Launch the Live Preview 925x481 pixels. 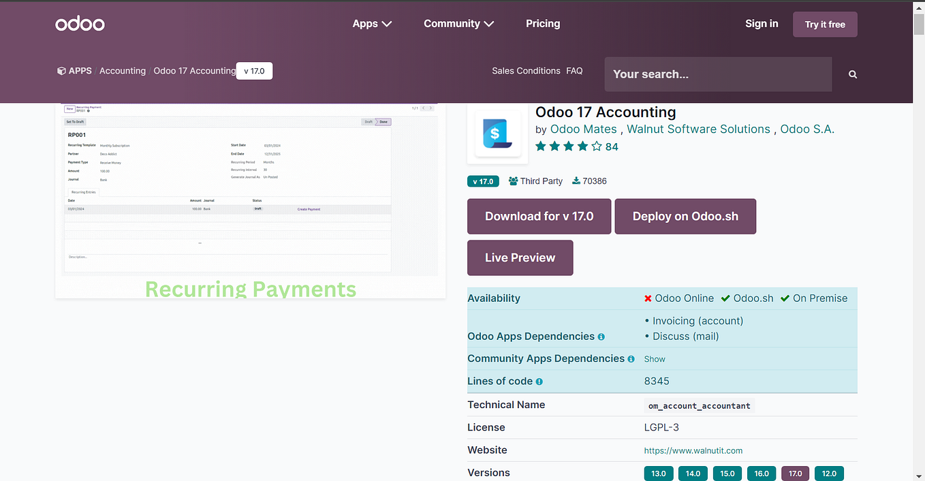[x=520, y=258]
